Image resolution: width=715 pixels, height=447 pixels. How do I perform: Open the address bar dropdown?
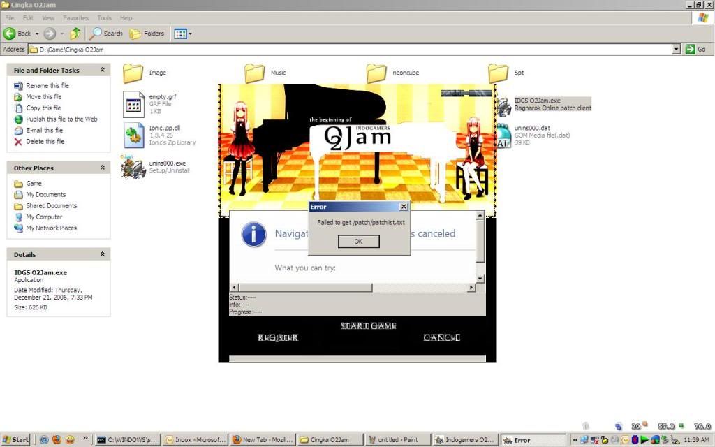point(676,50)
